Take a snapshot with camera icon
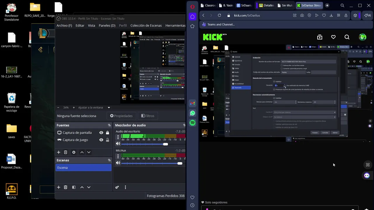Viewport: 374px width, 210px height. coord(302,15)
